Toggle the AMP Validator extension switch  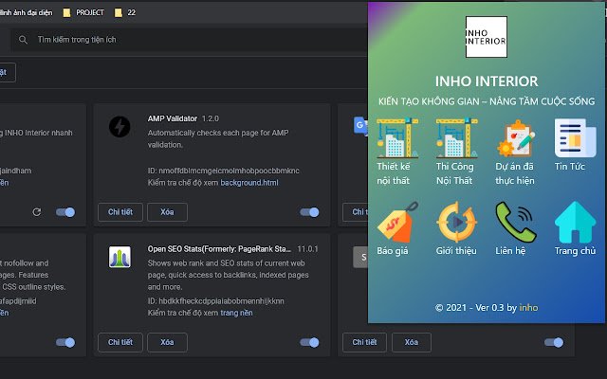tap(309, 212)
